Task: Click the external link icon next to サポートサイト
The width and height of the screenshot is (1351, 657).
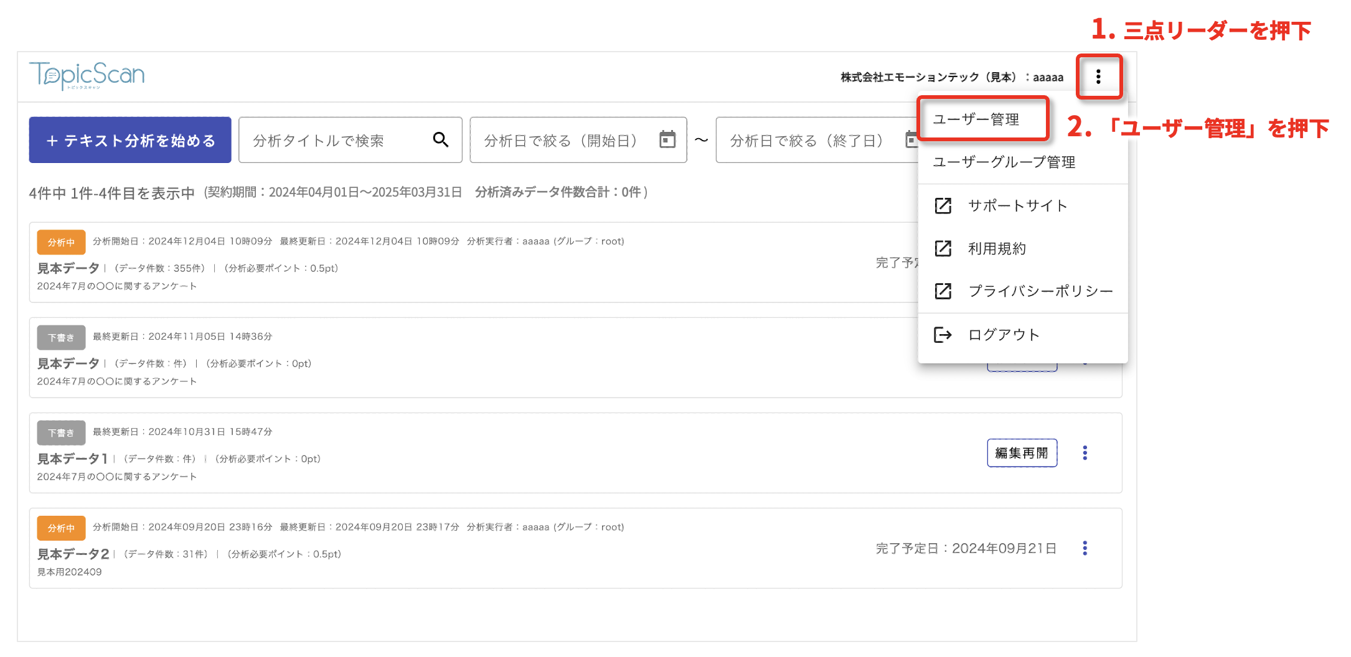Action: point(943,205)
